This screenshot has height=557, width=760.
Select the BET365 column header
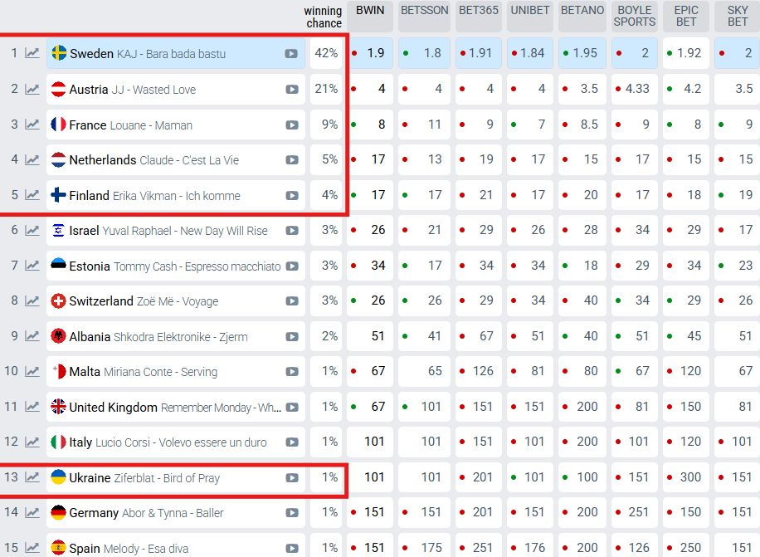click(x=478, y=11)
